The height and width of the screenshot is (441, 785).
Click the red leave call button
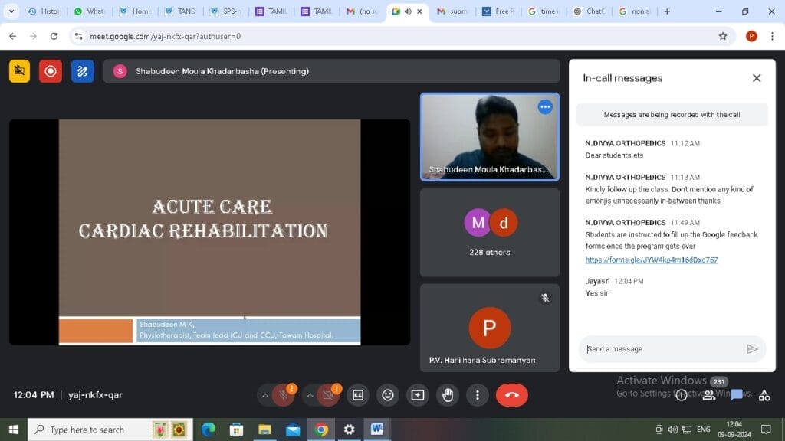coord(511,395)
